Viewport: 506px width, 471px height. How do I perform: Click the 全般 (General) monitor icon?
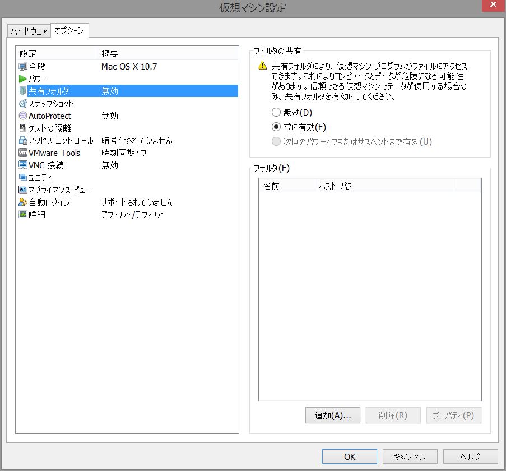click(23, 67)
